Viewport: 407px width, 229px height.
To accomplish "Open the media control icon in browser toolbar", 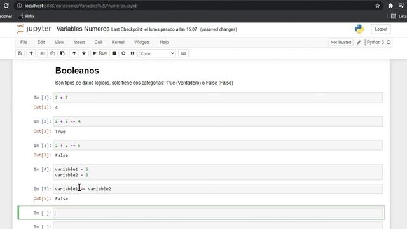I will (x=401, y=6).
